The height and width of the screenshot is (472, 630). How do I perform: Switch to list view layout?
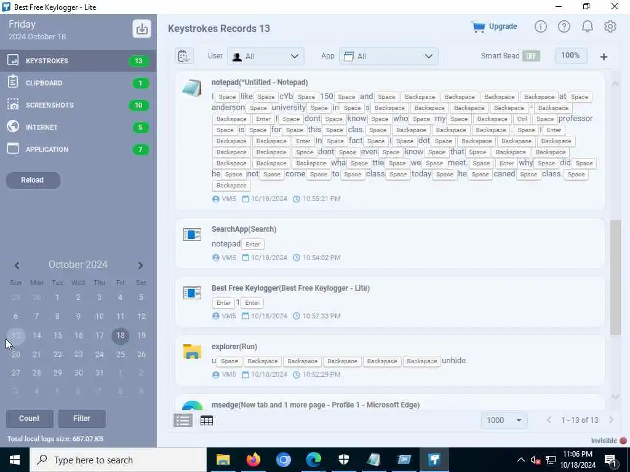(183, 420)
